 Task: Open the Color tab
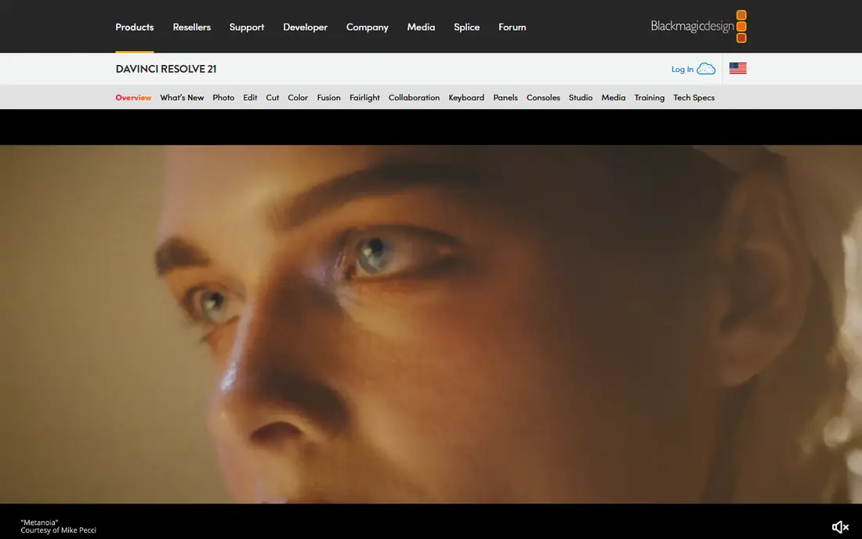click(298, 98)
